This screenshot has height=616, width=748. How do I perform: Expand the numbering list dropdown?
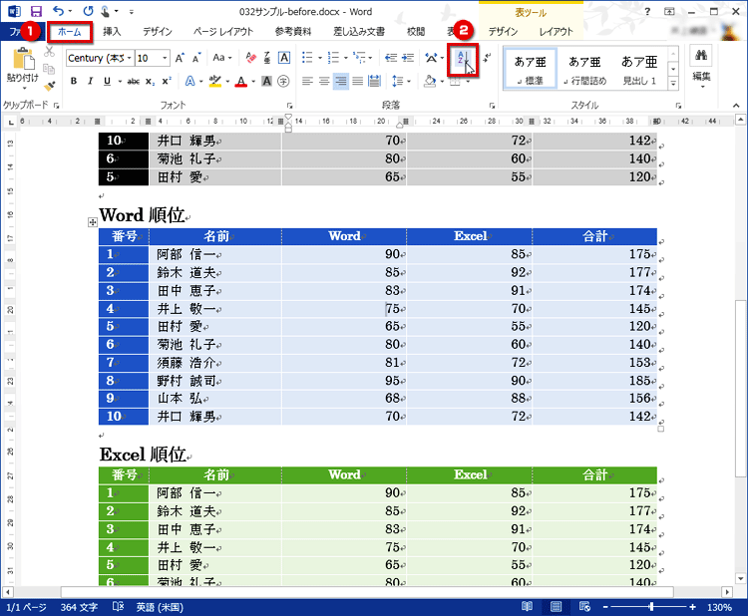pyautogui.click(x=346, y=58)
